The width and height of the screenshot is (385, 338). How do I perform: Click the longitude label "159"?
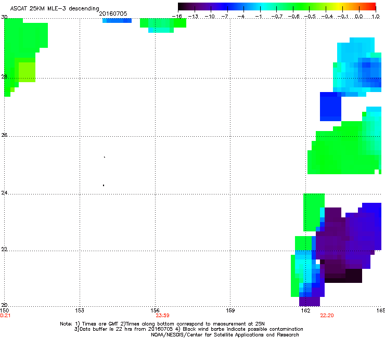tap(230, 310)
